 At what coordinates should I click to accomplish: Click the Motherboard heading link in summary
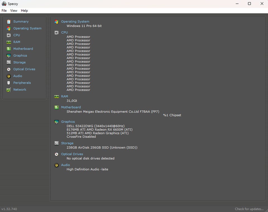pos(71,107)
